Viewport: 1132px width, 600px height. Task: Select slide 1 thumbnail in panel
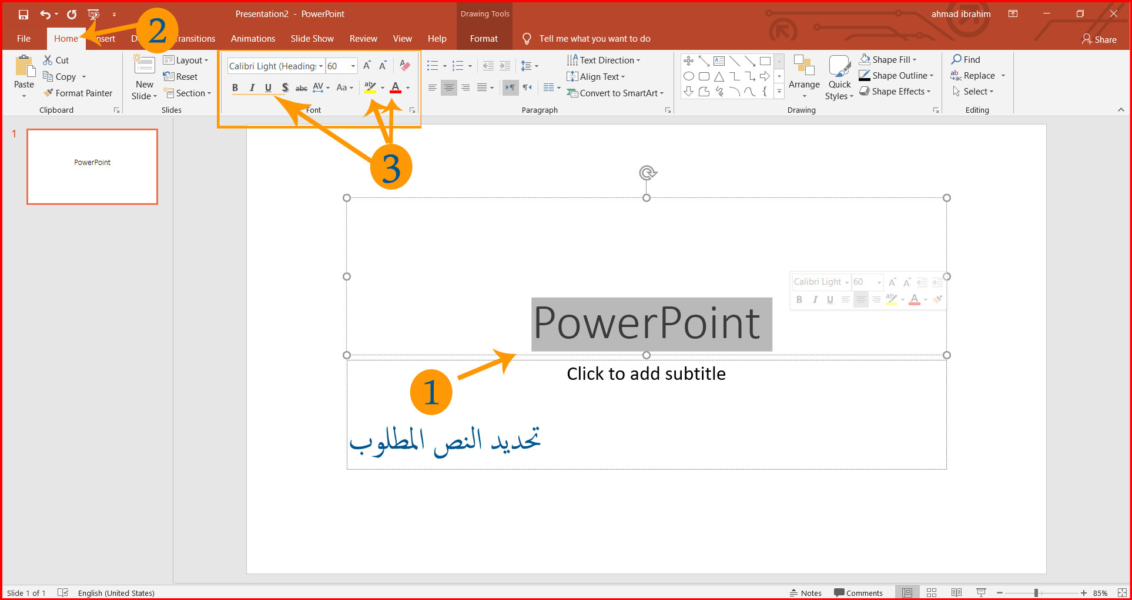pyautogui.click(x=92, y=167)
